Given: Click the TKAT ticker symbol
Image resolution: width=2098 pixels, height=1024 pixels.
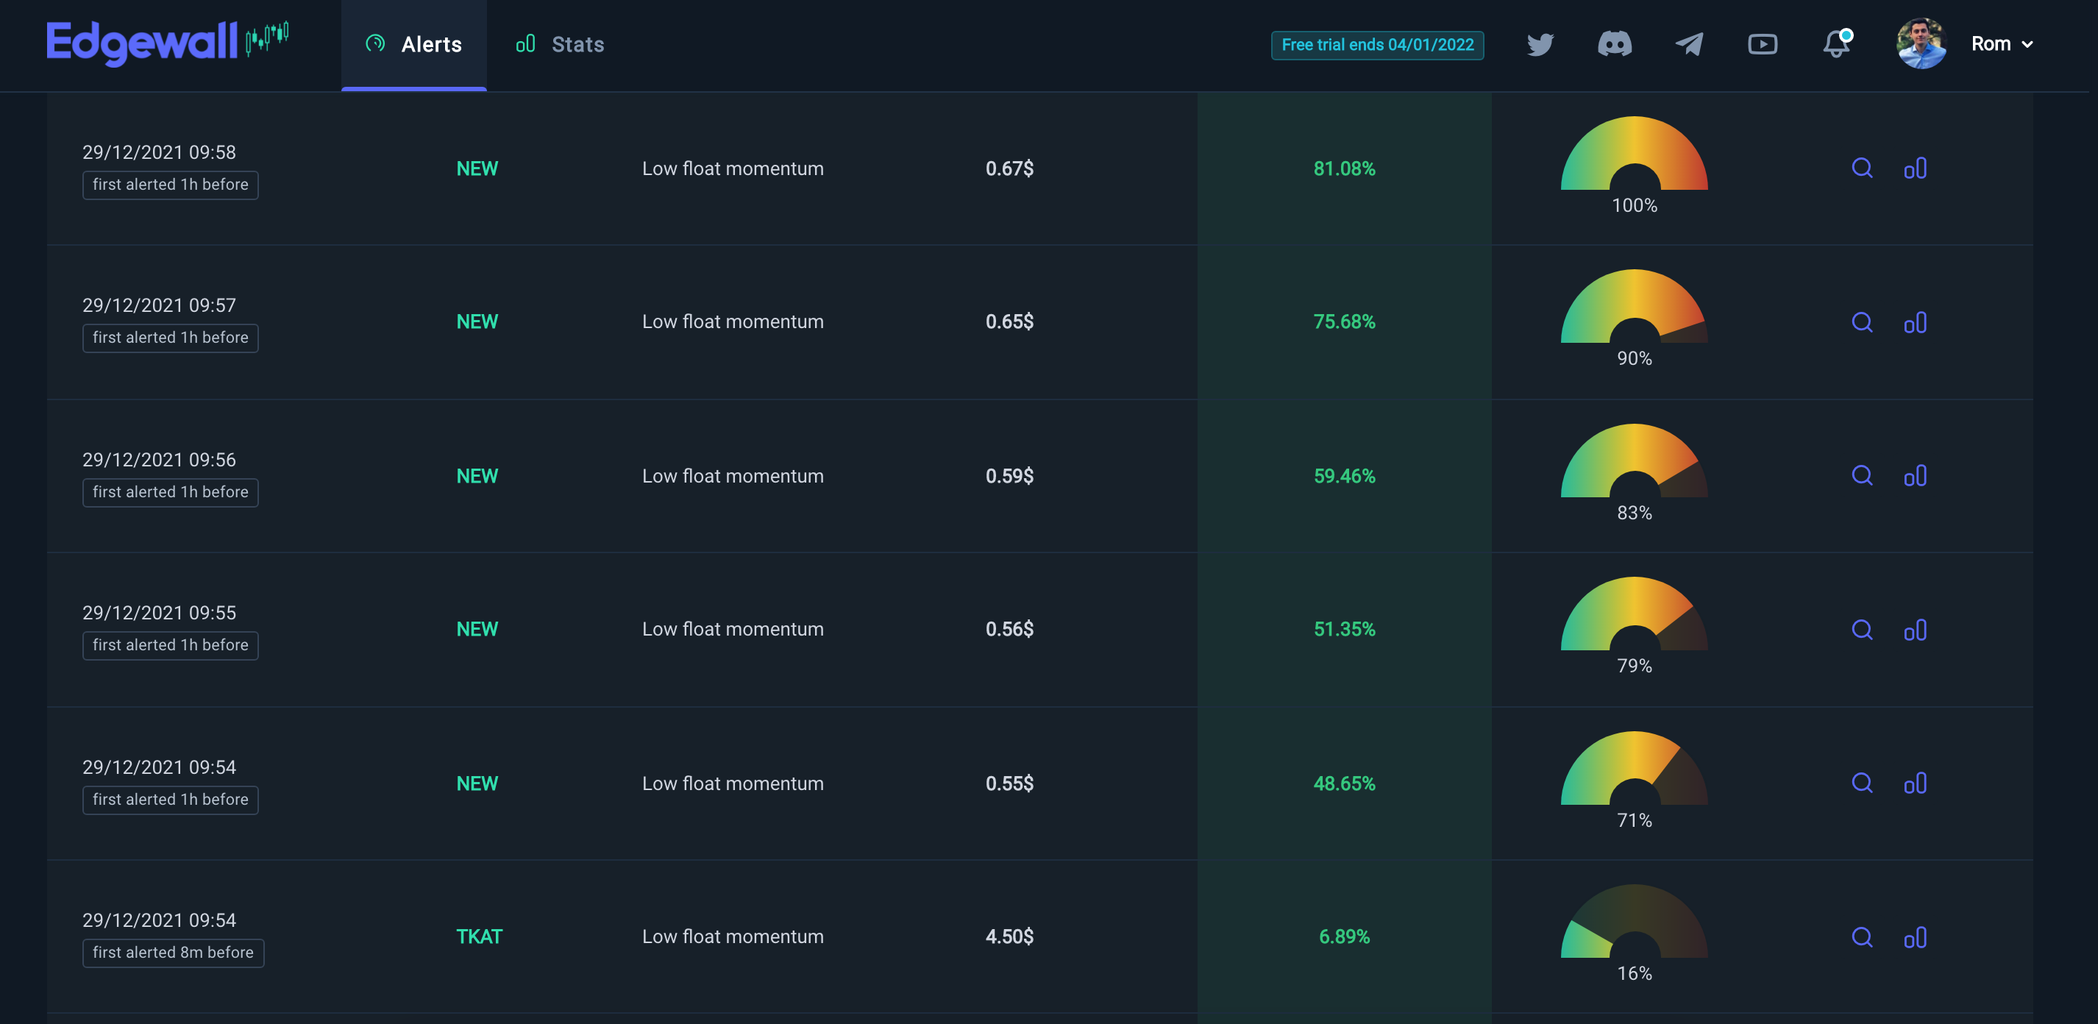Looking at the screenshot, I should pyautogui.click(x=479, y=937).
